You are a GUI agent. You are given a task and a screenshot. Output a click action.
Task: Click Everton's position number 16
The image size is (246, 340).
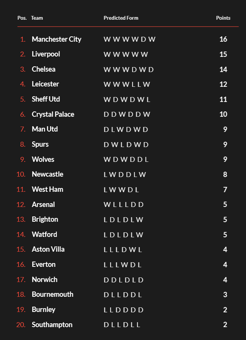click(21, 265)
